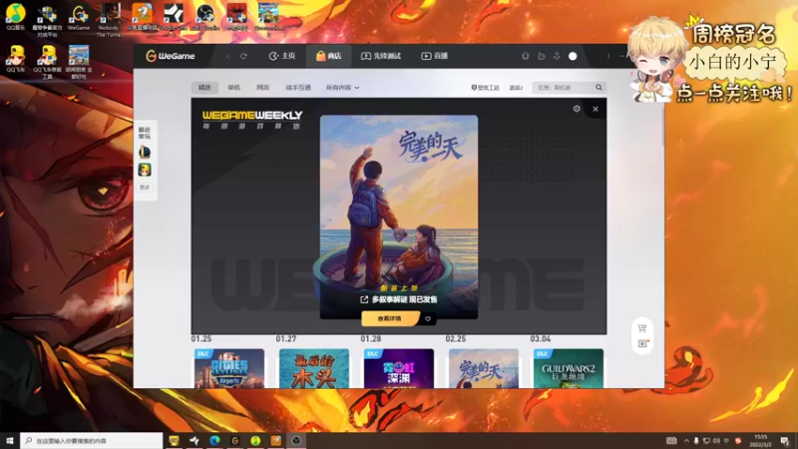
Task: Open the small 完美的一天 thumbnail dated 02.25
Action: click(484, 368)
